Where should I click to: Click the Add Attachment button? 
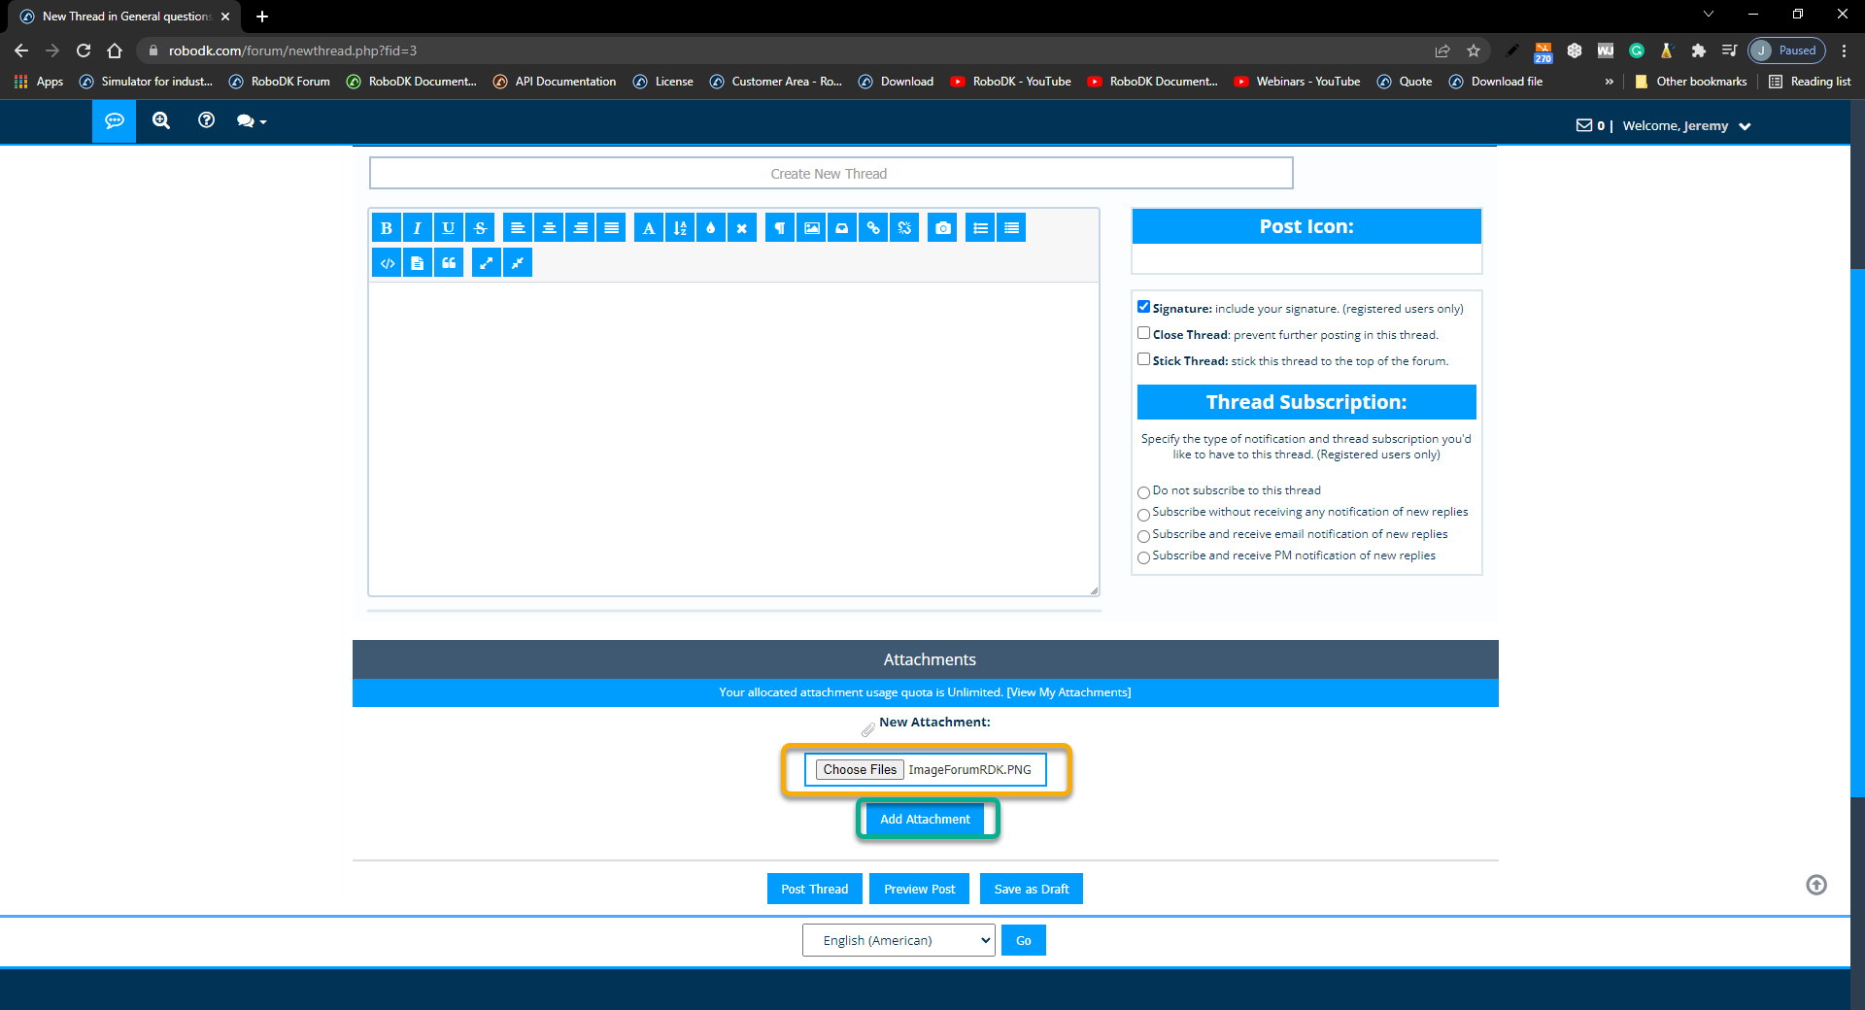coord(925,819)
